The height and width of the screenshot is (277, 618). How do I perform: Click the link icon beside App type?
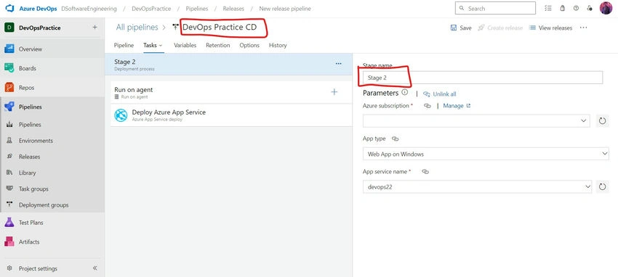pyautogui.click(x=396, y=139)
